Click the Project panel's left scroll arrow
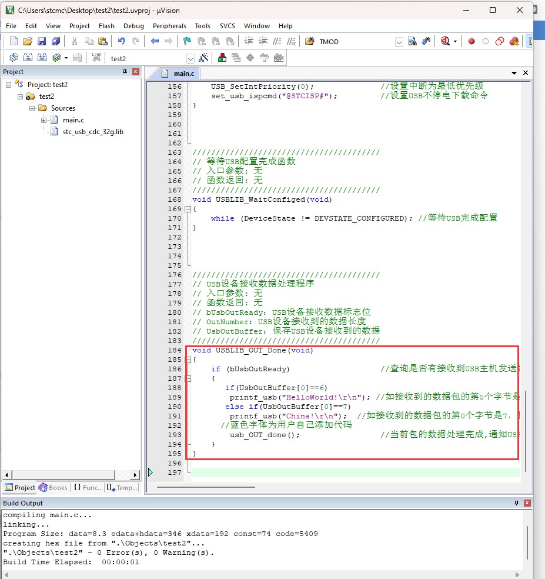Screen dimensions: 545x579 coord(6,475)
